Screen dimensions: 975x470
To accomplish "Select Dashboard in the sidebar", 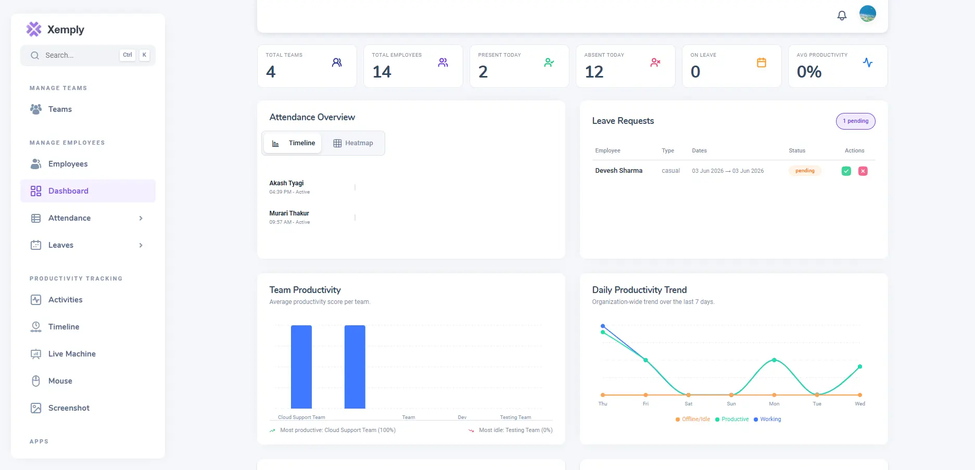I will click(88, 191).
